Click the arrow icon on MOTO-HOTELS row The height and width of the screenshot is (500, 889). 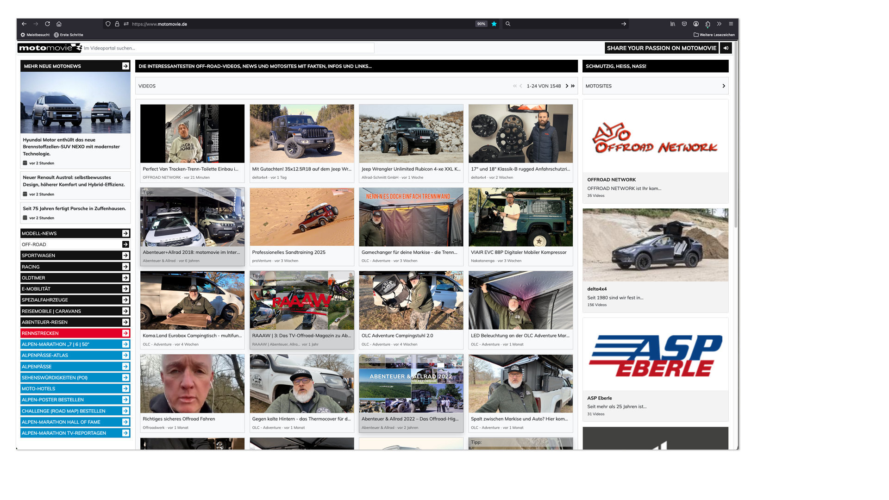click(125, 389)
